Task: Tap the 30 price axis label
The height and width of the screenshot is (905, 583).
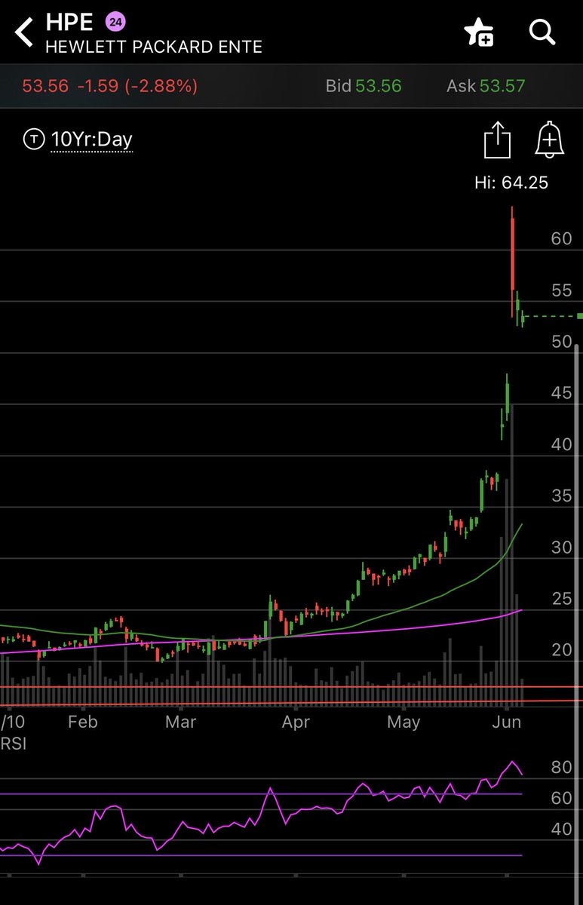Action: coord(561,548)
